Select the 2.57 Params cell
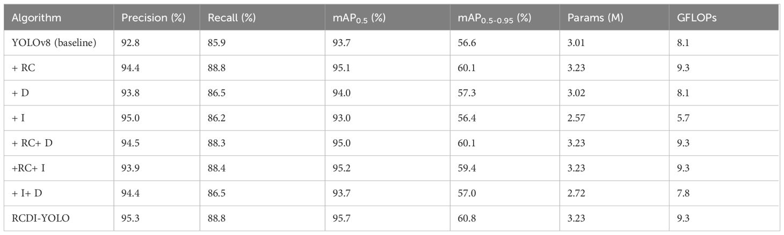This screenshot has height=235, width=784. tap(576, 118)
